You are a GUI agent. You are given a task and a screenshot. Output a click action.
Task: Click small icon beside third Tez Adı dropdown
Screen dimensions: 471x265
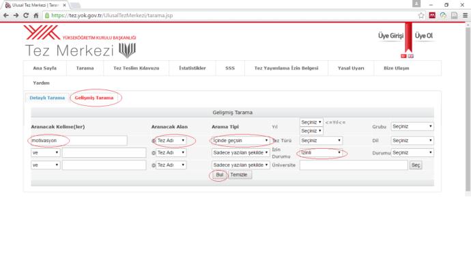click(154, 165)
